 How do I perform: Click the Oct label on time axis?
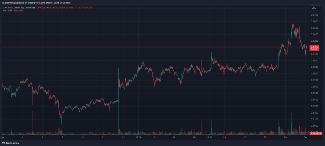(306, 137)
